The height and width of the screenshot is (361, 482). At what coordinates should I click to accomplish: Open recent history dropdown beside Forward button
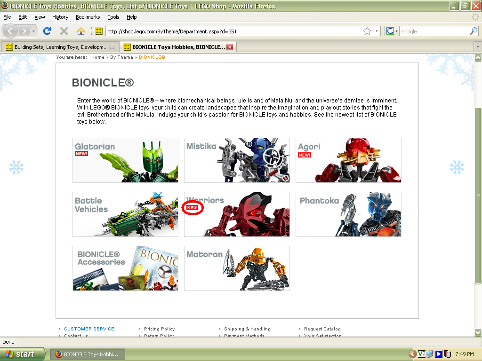(33, 31)
